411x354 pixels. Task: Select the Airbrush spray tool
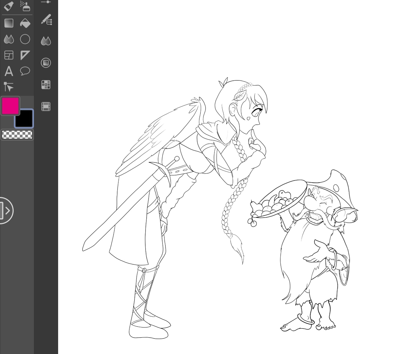coord(25,6)
